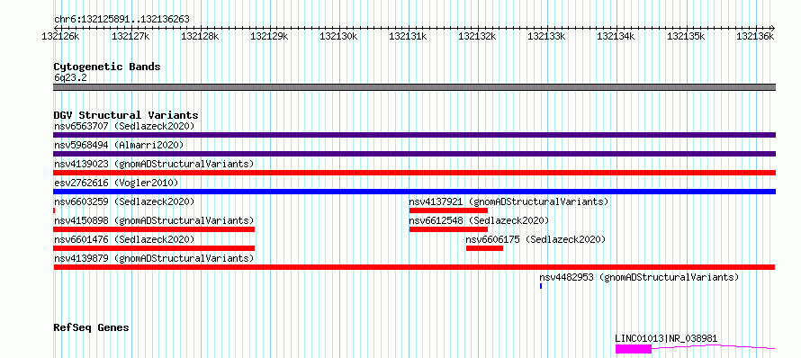
Task: Click the nsv6603259 small red marker
Action: pos(54,210)
